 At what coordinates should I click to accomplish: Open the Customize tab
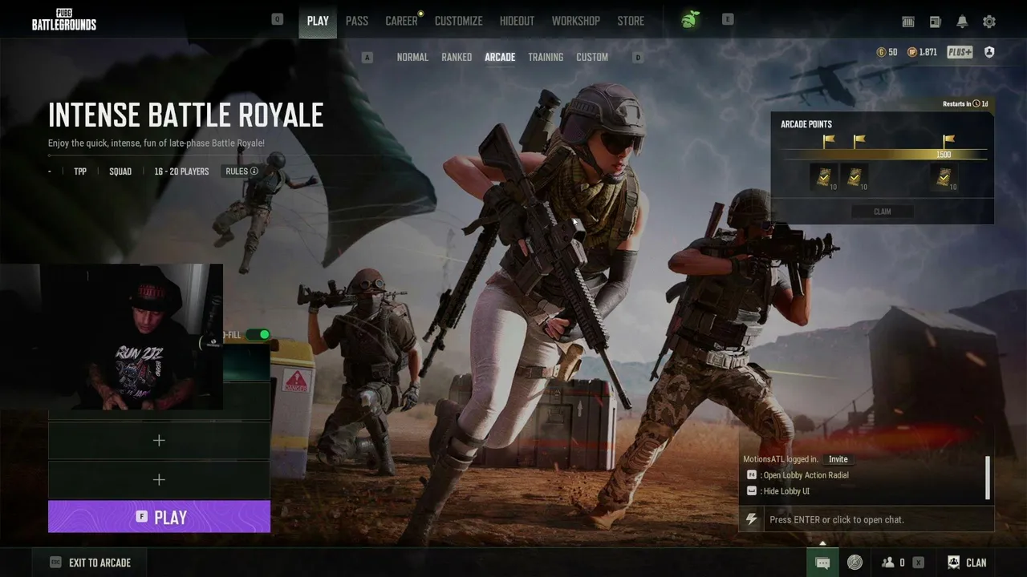459,21
